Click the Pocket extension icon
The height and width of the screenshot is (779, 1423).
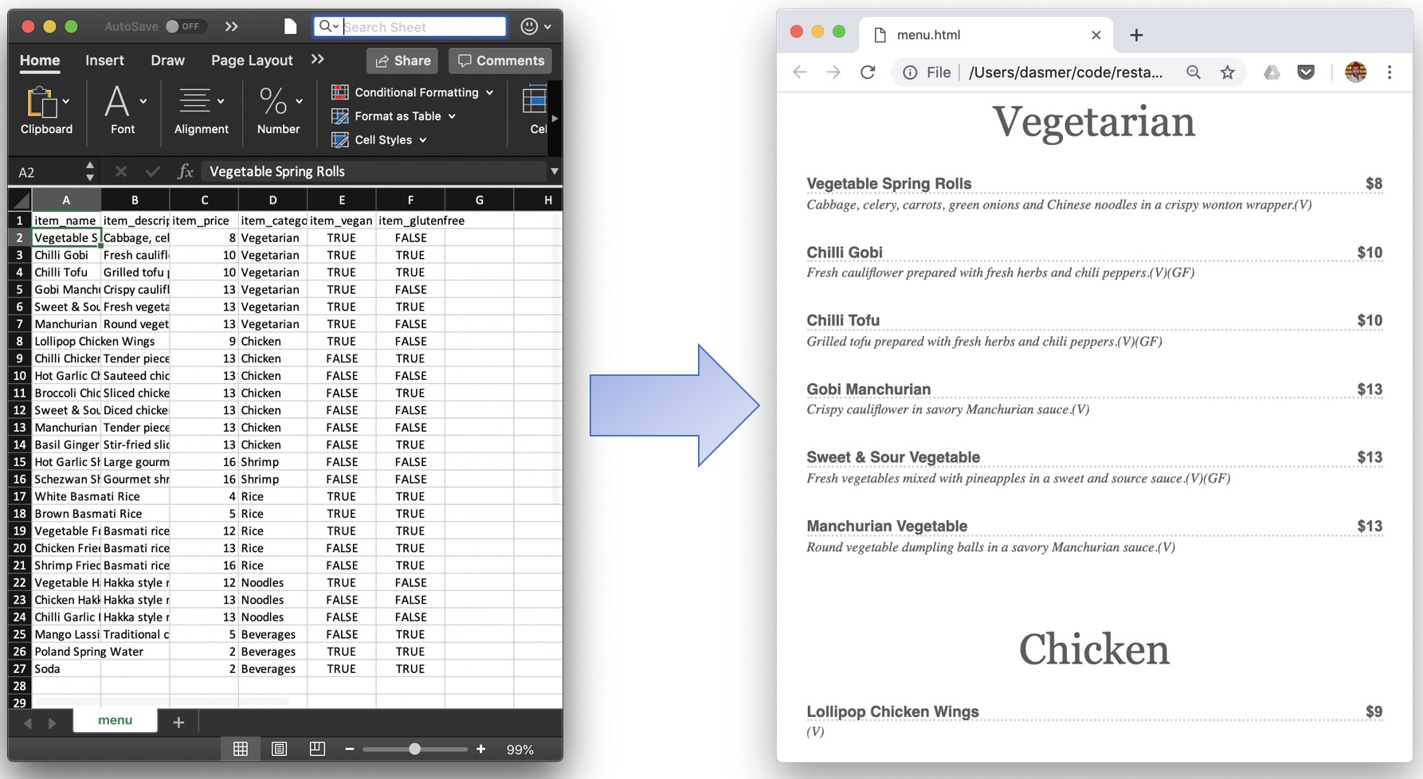pos(1306,72)
